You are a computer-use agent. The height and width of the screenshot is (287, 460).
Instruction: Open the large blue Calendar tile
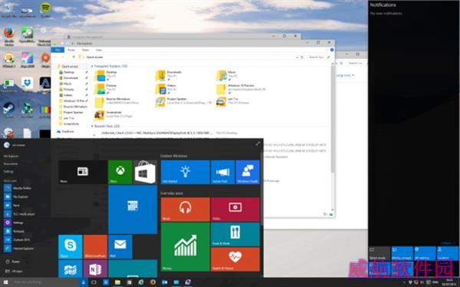click(133, 209)
